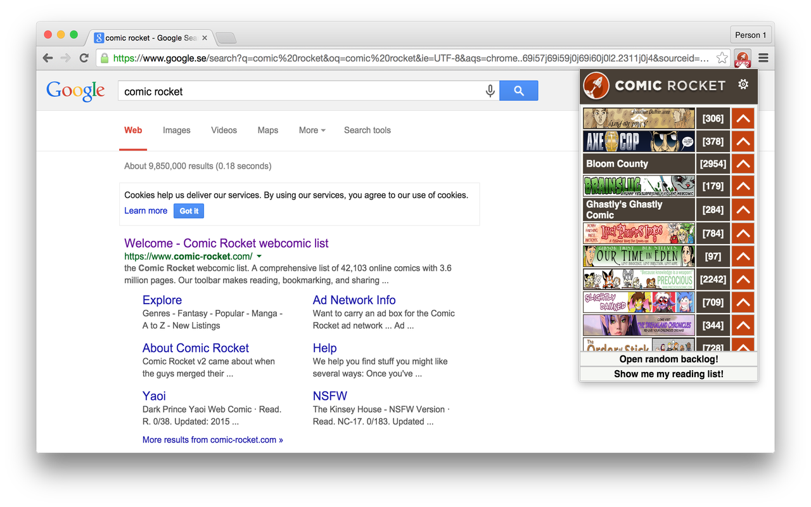Image resolution: width=811 pixels, height=507 pixels.
Task: Open Welcome - Comic Rocket webcomic list result
Action: (x=226, y=243)
